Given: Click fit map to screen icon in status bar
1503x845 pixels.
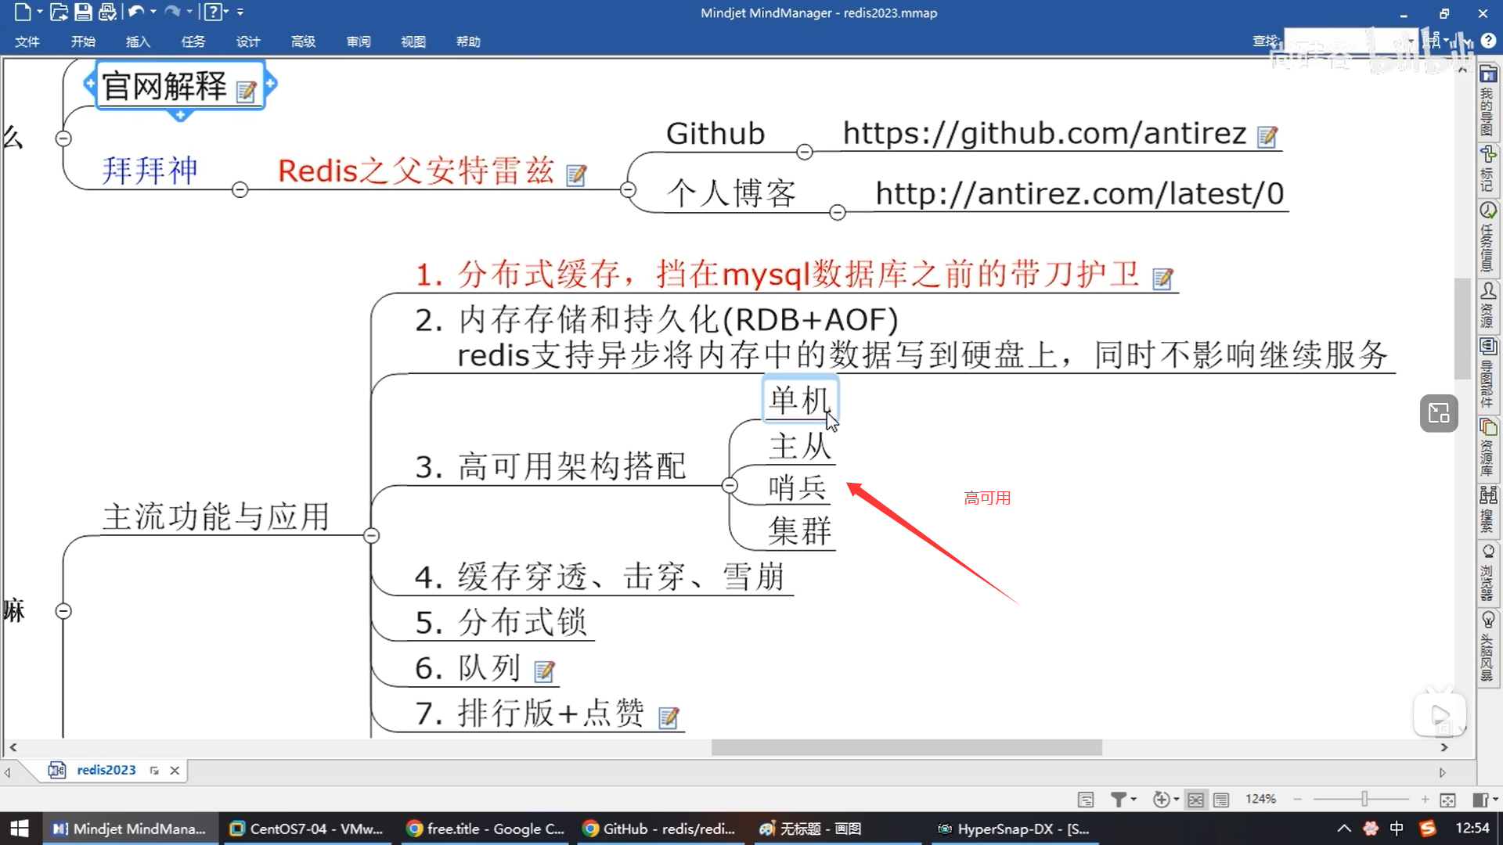Looking at the screenshot, I should coord(1447,800).
